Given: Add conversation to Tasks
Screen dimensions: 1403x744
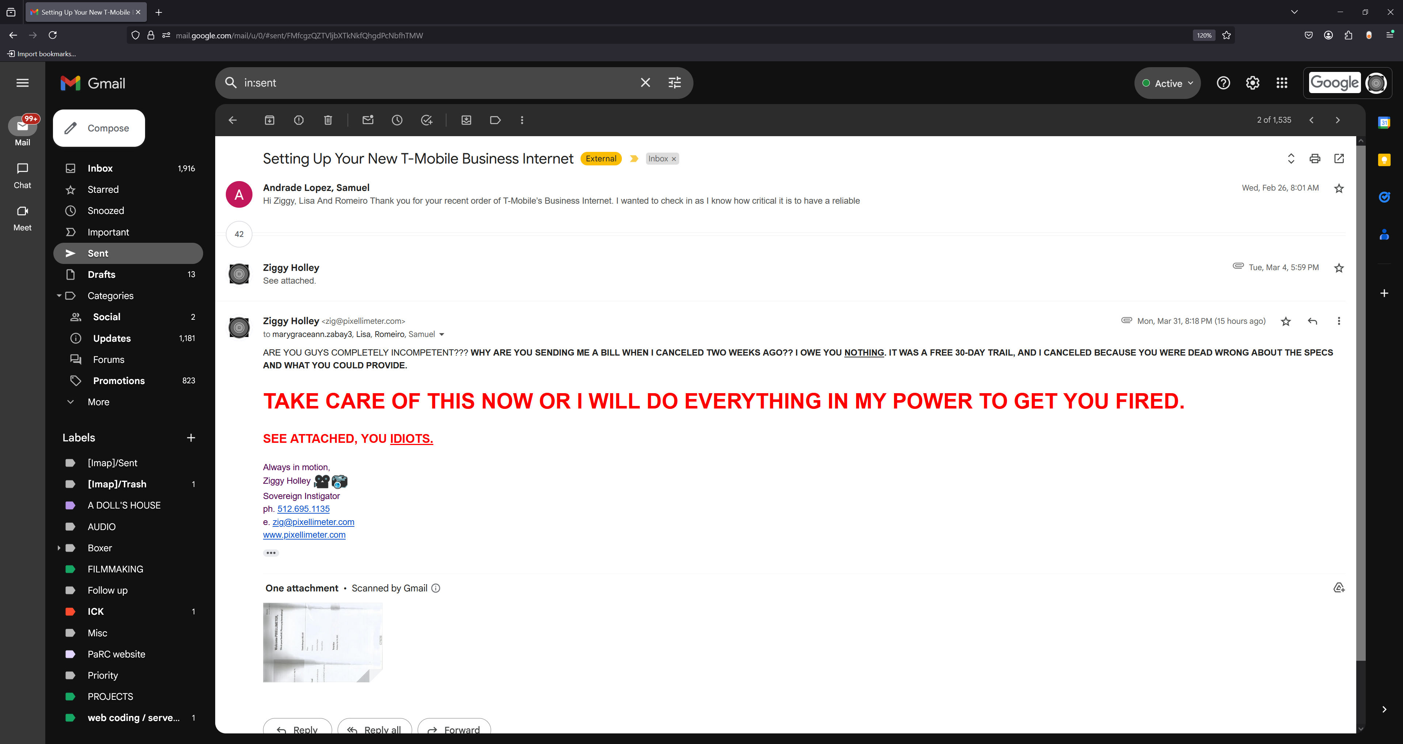Looking at the screenshot, I should point(426,120).
